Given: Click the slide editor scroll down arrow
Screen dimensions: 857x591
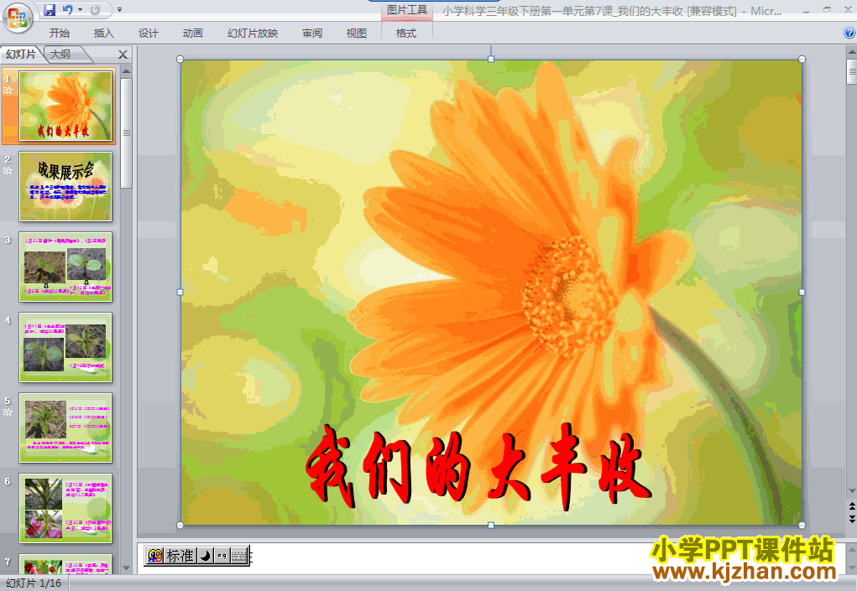Looking at the screenshot, I should point(851,491).
